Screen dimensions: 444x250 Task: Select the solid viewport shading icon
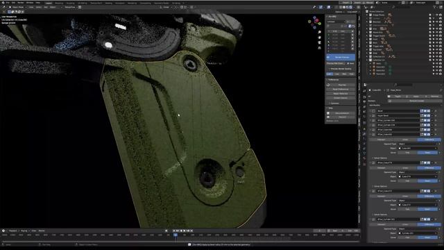(x=344, y=7)
